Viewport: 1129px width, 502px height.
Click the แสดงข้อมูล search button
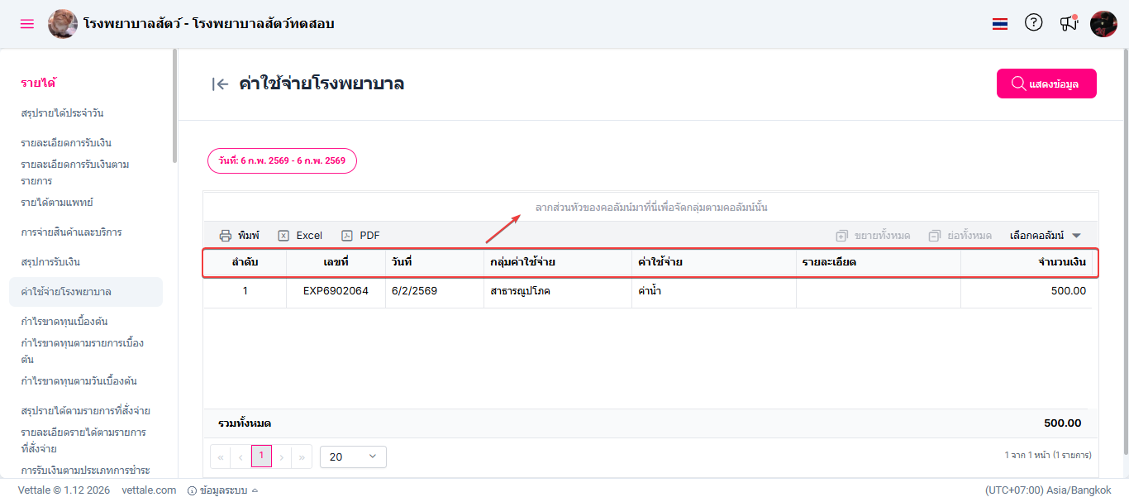click(1046, 84)
